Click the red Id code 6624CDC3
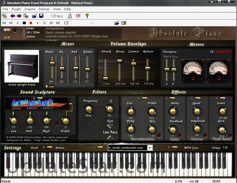 (224, 52)
